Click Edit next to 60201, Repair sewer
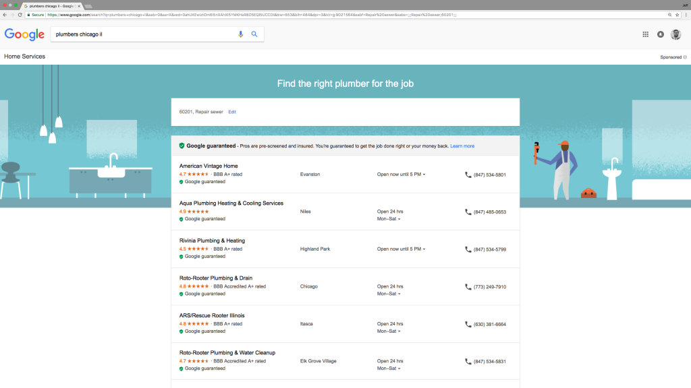Image resolution: width=691 pixels, height=388 pixels. (x=232, y=112)
